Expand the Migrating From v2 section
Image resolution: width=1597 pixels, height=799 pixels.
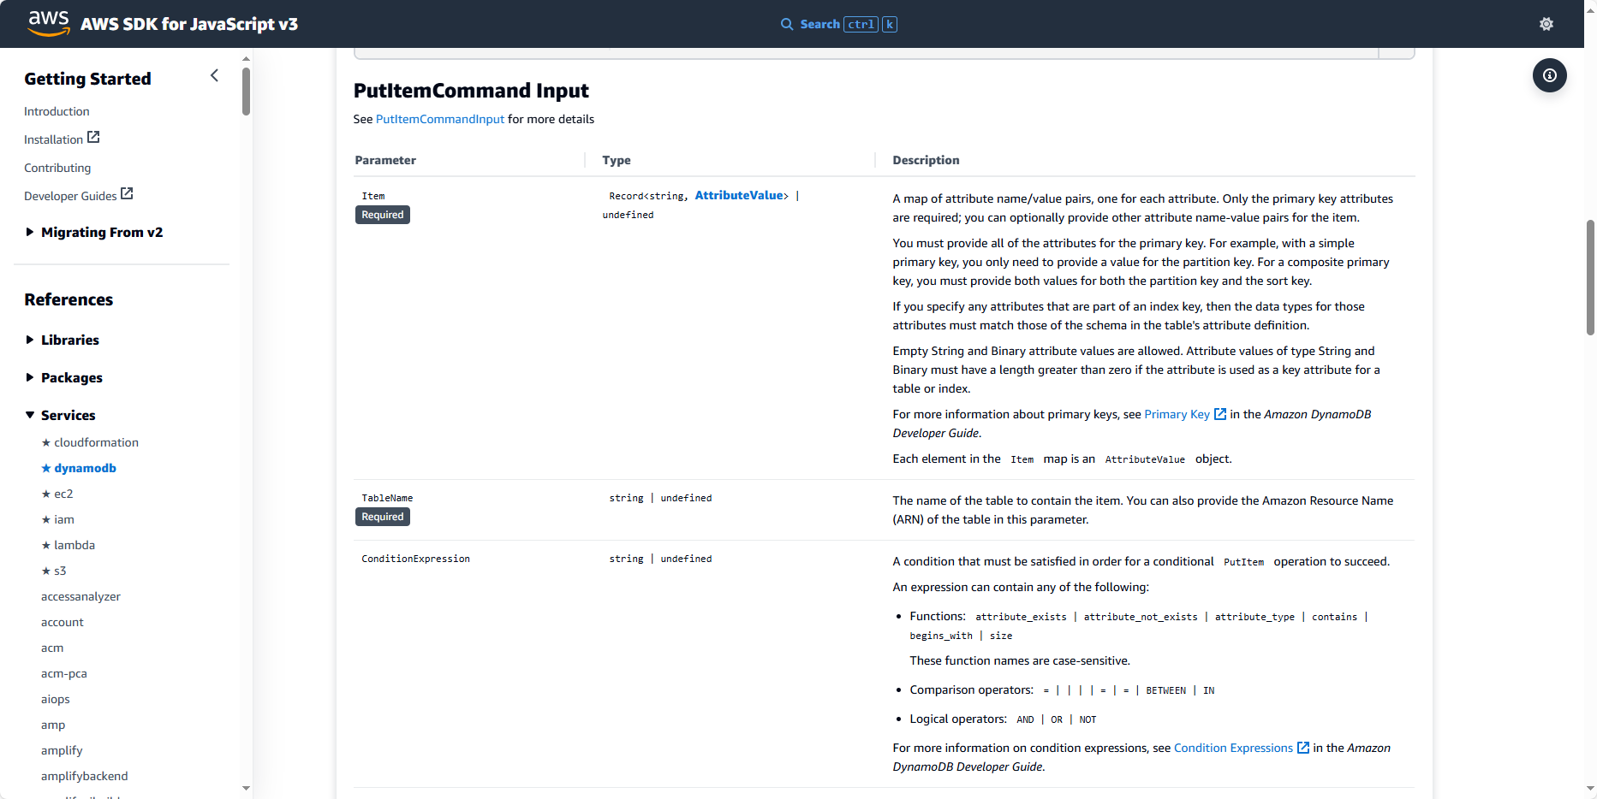click(30, 232)
